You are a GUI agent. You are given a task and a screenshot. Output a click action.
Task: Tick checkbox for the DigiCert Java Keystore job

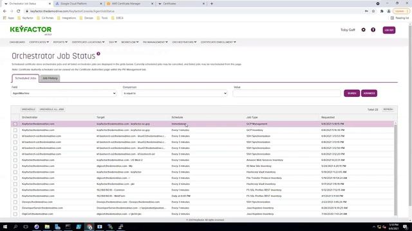(15, 214)
